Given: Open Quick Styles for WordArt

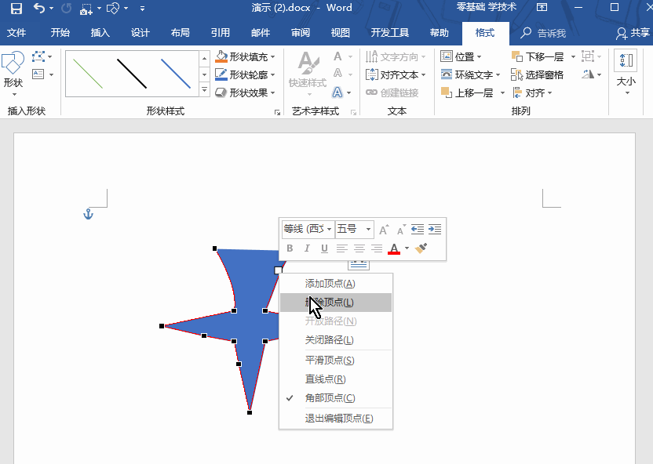Looking at the screenshot, I should click(308, 74).
